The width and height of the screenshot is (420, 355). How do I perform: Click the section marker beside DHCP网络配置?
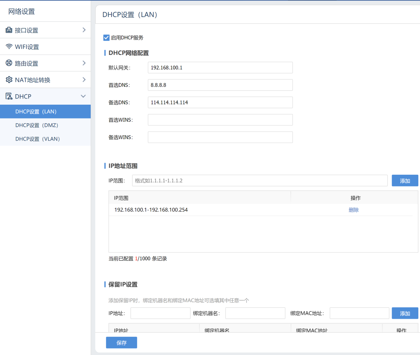pos(105,53)
